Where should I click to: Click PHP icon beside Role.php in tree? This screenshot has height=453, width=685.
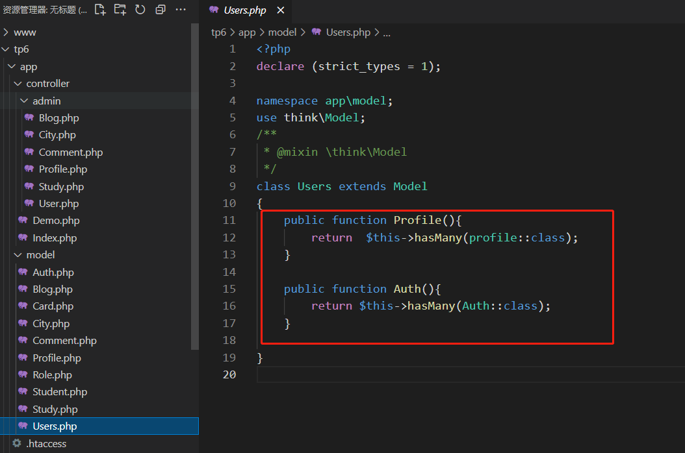(23, 374)
